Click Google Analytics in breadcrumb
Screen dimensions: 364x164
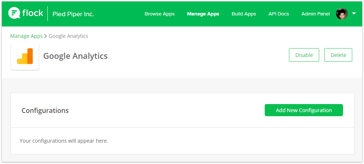tap(68, 36)
